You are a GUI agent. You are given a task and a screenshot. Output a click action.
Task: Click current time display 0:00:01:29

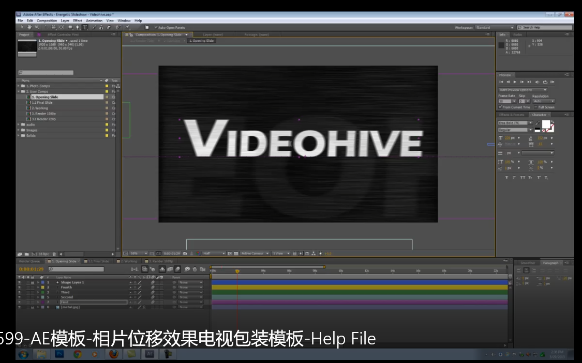[31, 270]
